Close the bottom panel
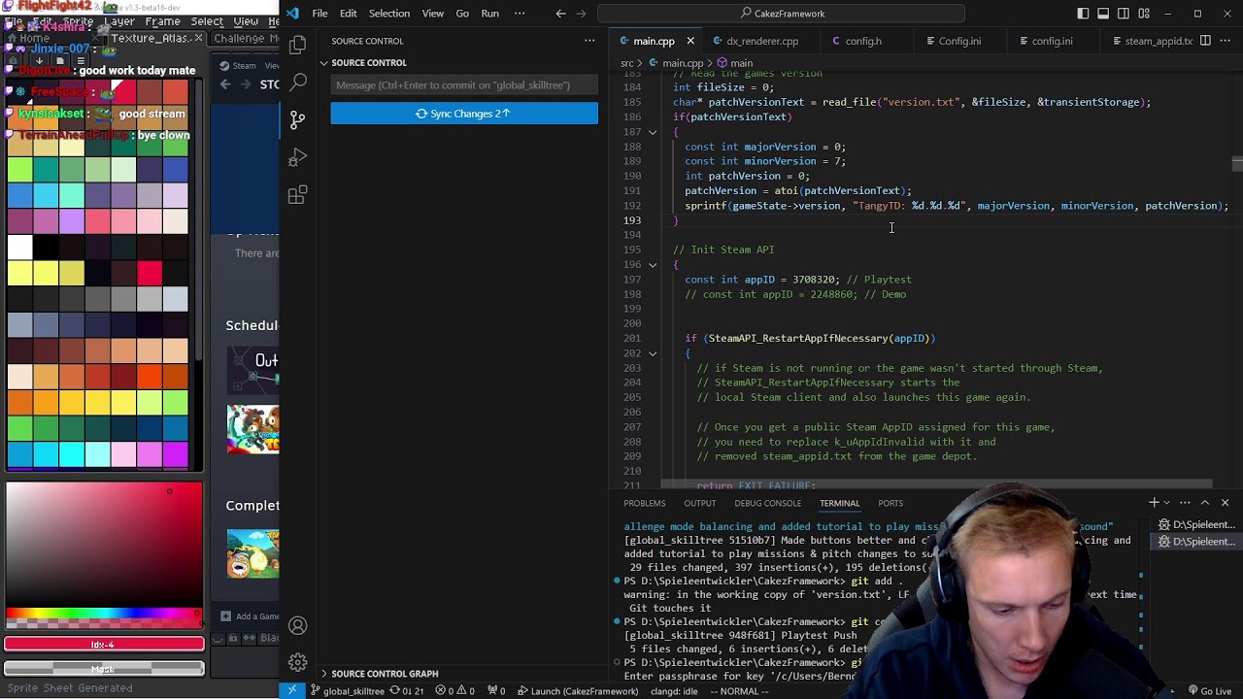 pos(1225,503)
